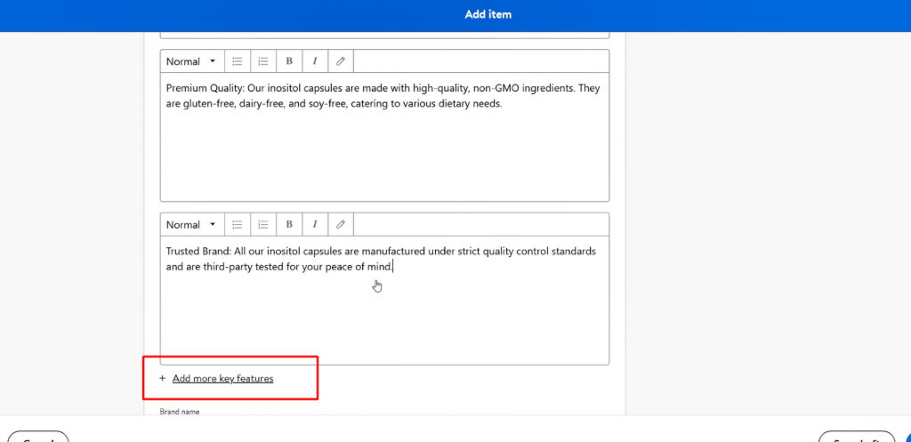Screen dimensions: 911x442
Task: Apply italic in Trusted Brand editor toolbar
Action: (315, 225)
